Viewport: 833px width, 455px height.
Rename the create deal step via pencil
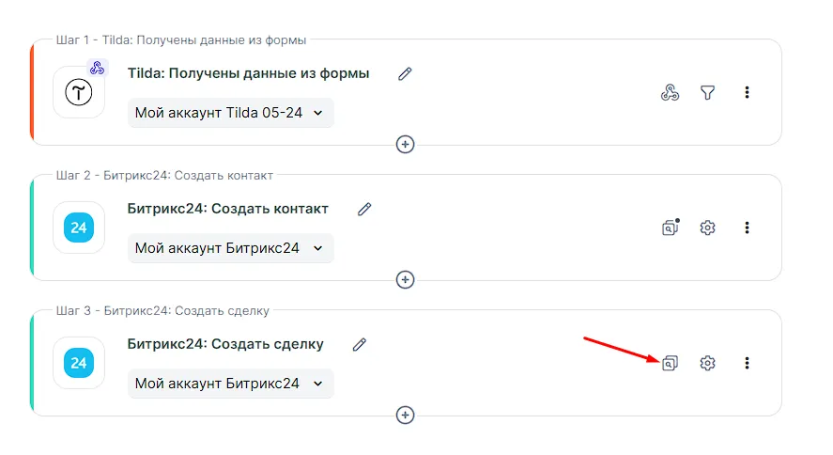359,344
